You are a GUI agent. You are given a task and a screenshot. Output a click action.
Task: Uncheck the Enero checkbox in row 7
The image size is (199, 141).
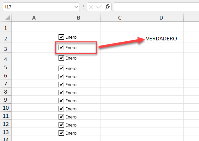(x=61, y=84)
